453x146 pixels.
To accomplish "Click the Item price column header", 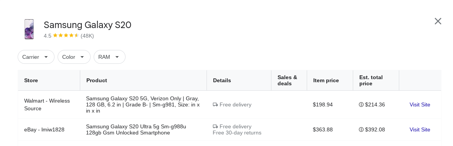I will click(x=326, y=80).
